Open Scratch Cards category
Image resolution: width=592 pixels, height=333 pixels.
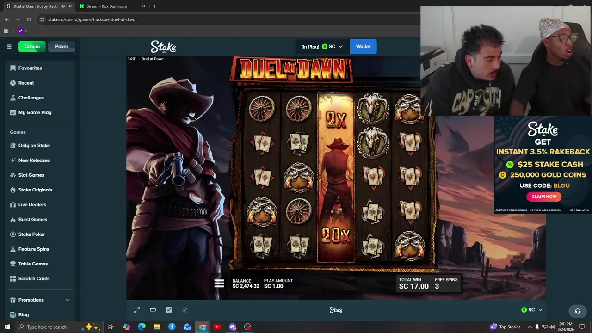click(34, 278)
